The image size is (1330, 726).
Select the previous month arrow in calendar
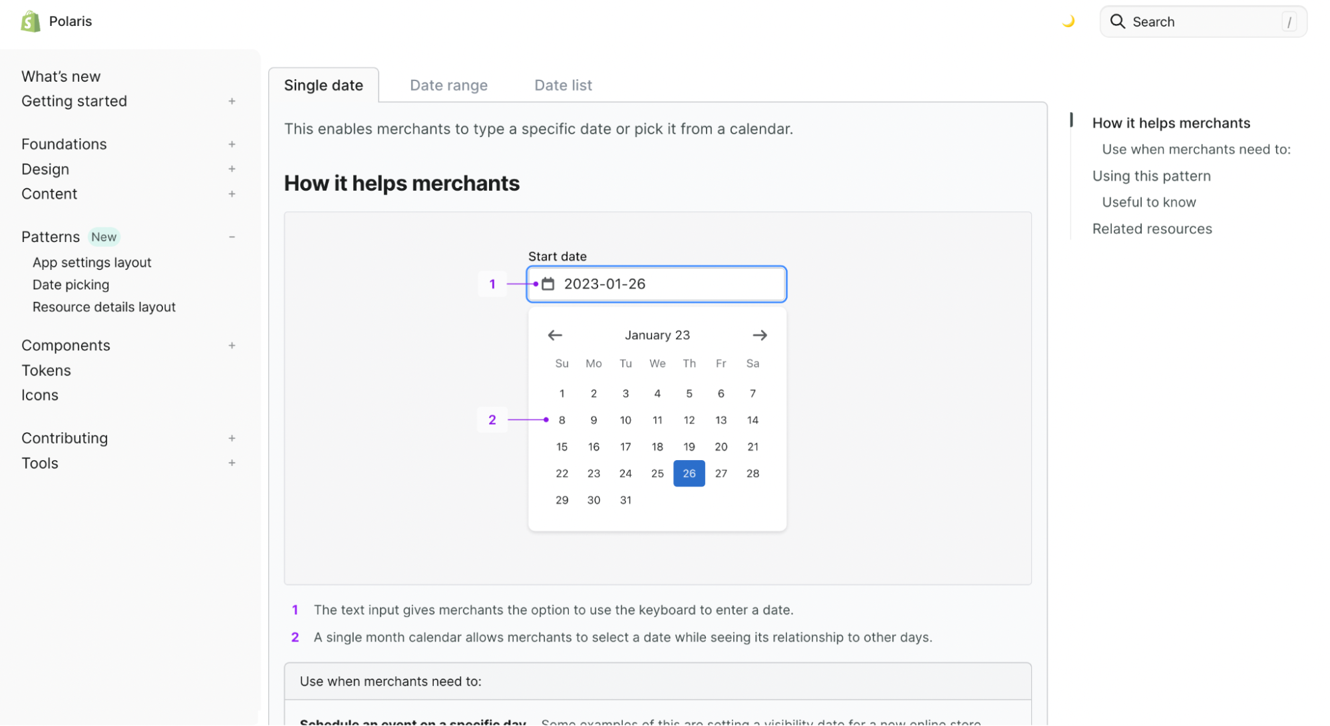coord(556,335)
